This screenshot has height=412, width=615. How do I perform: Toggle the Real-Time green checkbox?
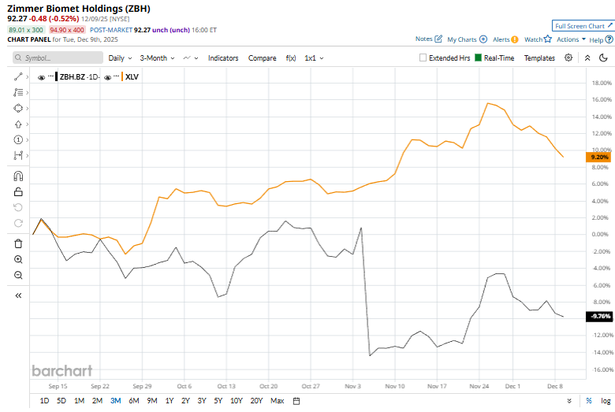pos(478,58)
